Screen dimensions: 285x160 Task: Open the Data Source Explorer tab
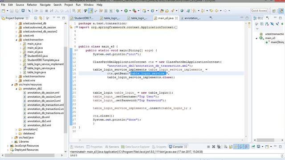135,147
